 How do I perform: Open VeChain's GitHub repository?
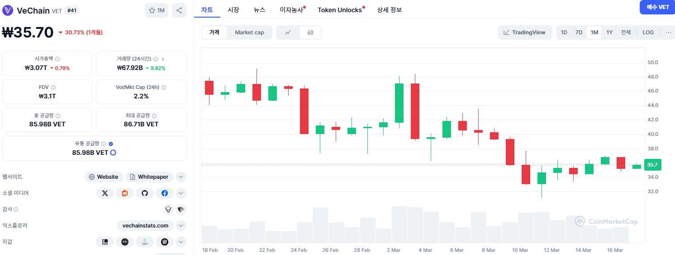coord(145,193)
